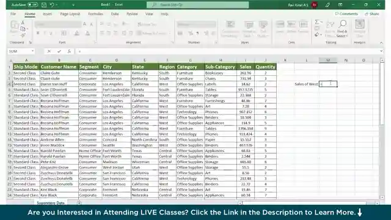Image resolution: width=391 pixels, height=220 pixels.
Task: Click the Percent Style icon
Action: pyautogui.click(x=191, y=33)
